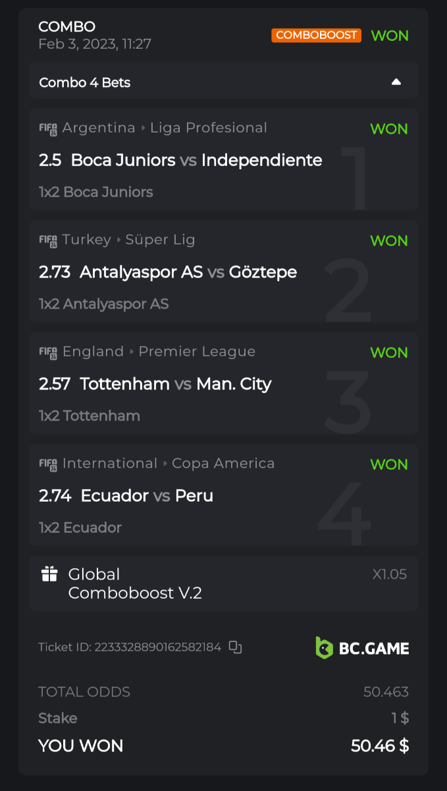
Task: Collapse the Combo 4 Bets arrow
Action: [396, 82]
